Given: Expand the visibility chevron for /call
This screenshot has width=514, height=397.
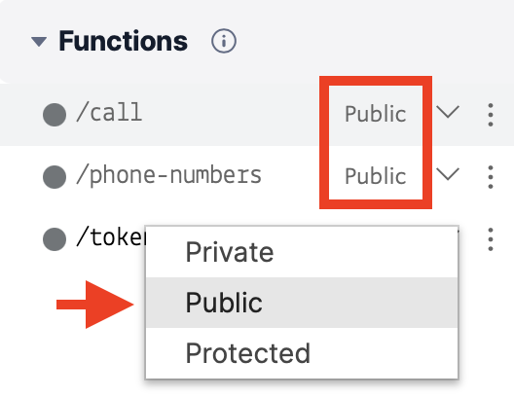Looking at the screenshot, I should pos(448,112).
